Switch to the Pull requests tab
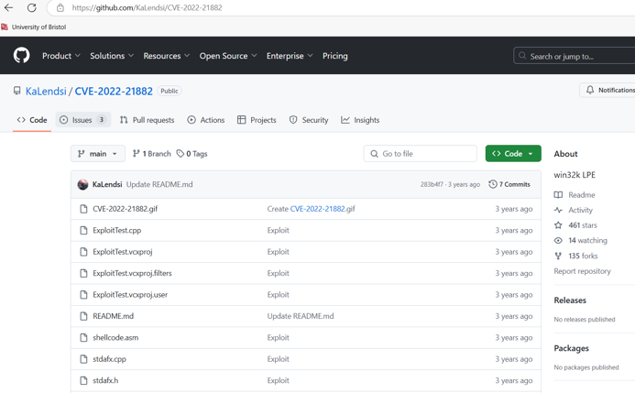Screen dimensions: 635x393 pos(147,120)
